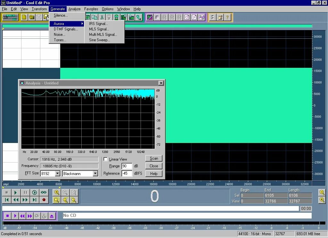Go to beginning transport button

[x=7, y=200]
